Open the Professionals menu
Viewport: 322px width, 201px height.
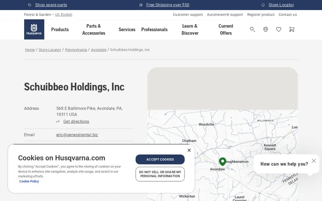click(x=154, y=29)
